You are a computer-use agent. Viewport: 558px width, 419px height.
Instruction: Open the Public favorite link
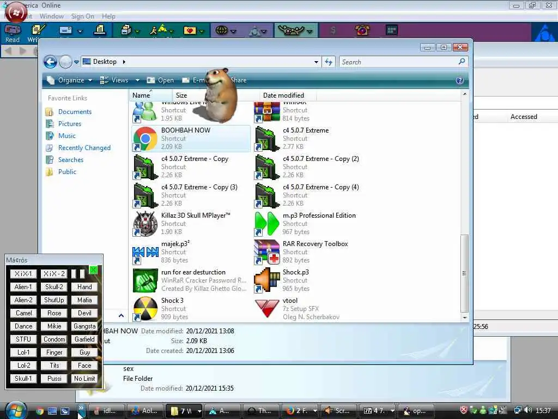coord(67,171)
